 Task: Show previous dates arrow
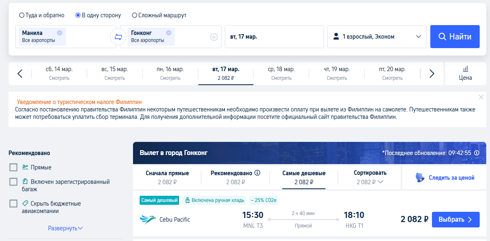click(20, 74)
